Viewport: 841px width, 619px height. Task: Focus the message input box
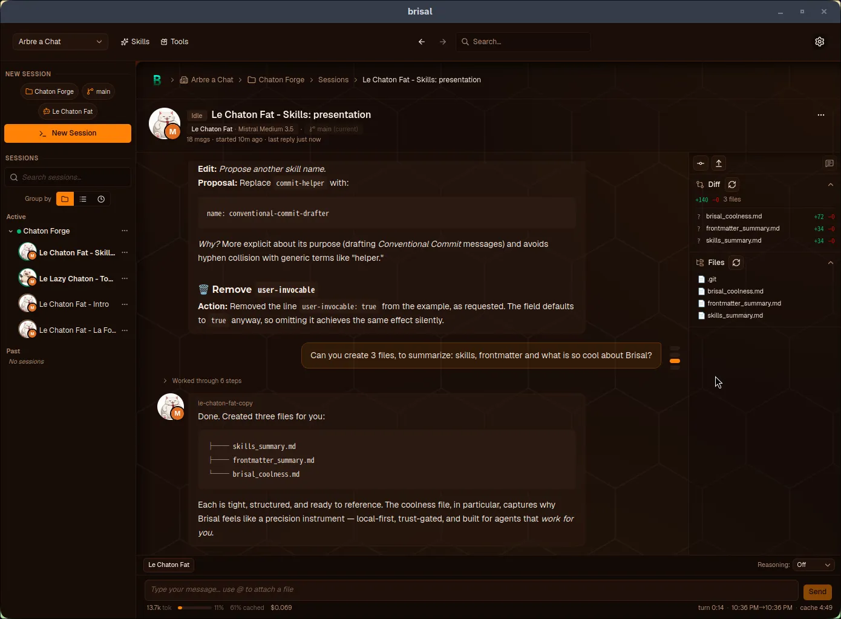471,589
